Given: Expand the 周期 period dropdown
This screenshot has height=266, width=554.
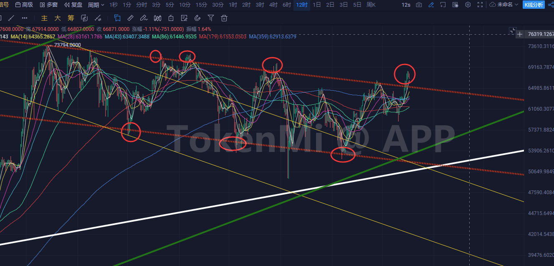Looking at the screenshot, I should [96, 5].
